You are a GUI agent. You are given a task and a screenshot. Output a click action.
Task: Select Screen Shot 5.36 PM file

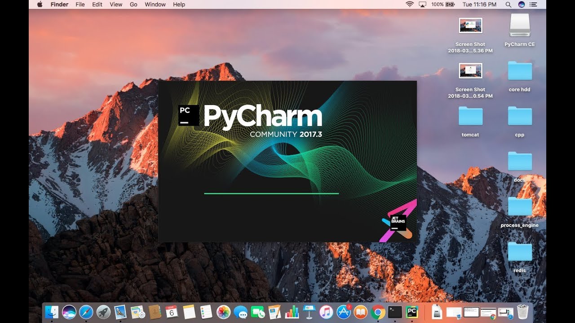pos(470,35)
